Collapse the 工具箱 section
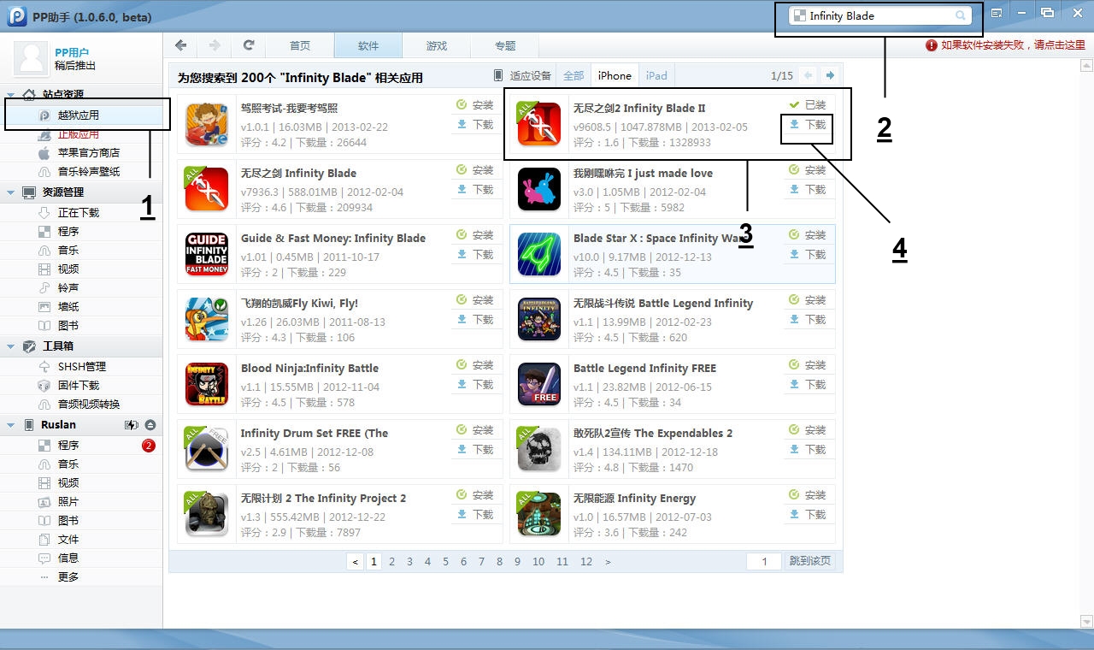 [x=11, y=346]
